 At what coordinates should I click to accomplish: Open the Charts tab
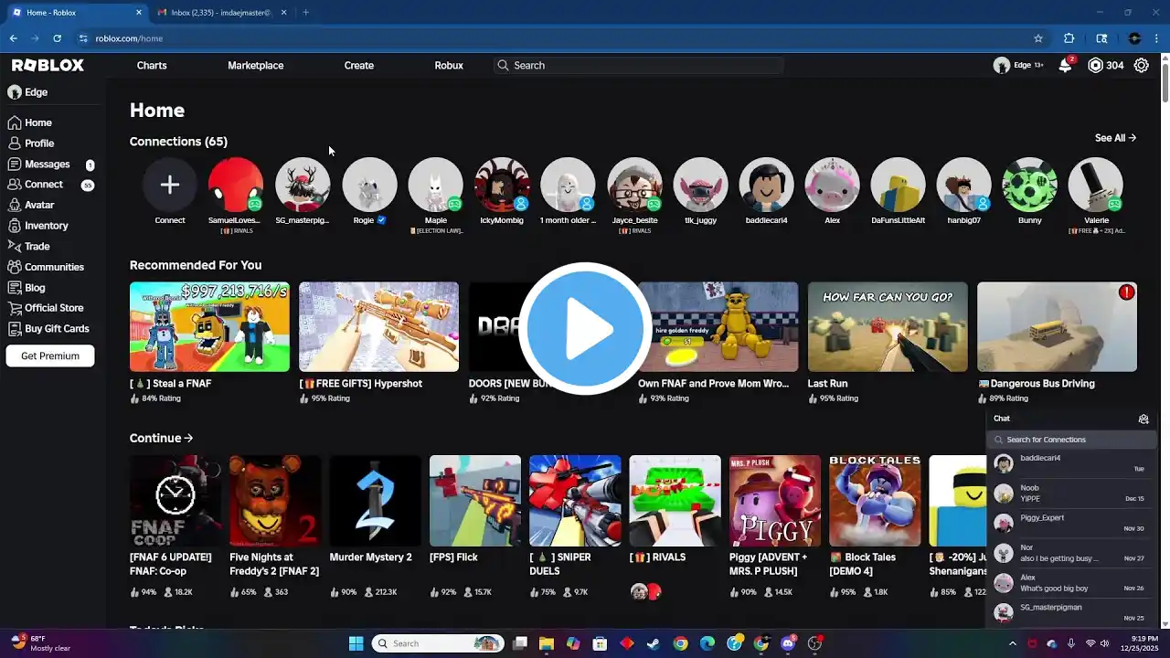pos(152,66)
